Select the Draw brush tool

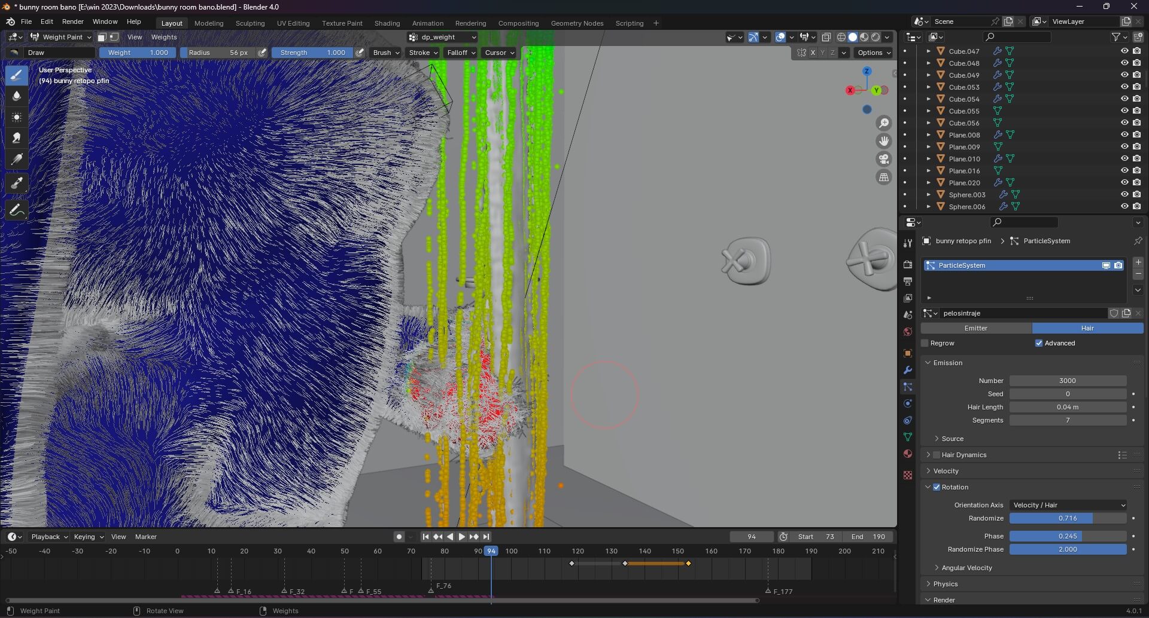pos(17,75)
